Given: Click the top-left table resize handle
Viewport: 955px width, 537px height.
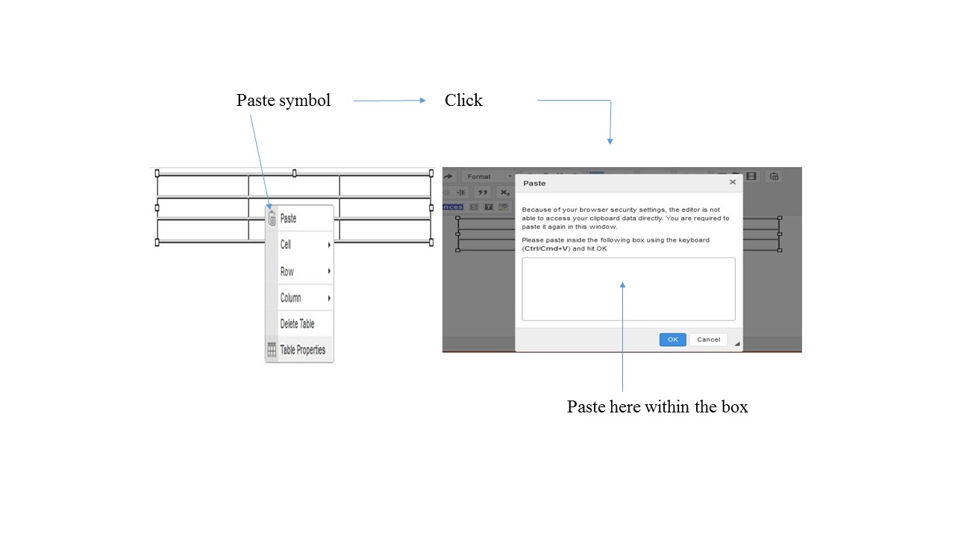Looking at the screenshot, I should [x=157, y=173].
